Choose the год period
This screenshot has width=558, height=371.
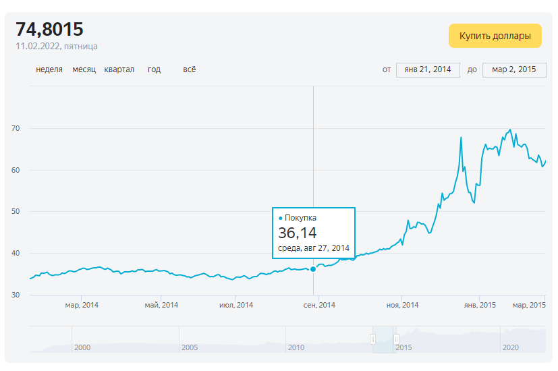point(154,69)
